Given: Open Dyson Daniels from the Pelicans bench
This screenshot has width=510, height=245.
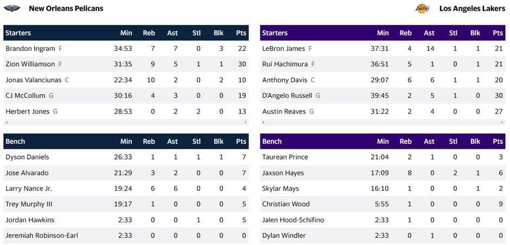Looking at the screenshot, I should coord(27,157).
